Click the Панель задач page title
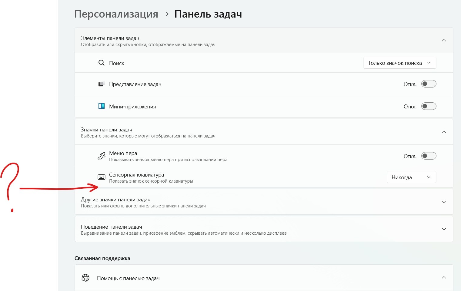 (208, 14)
